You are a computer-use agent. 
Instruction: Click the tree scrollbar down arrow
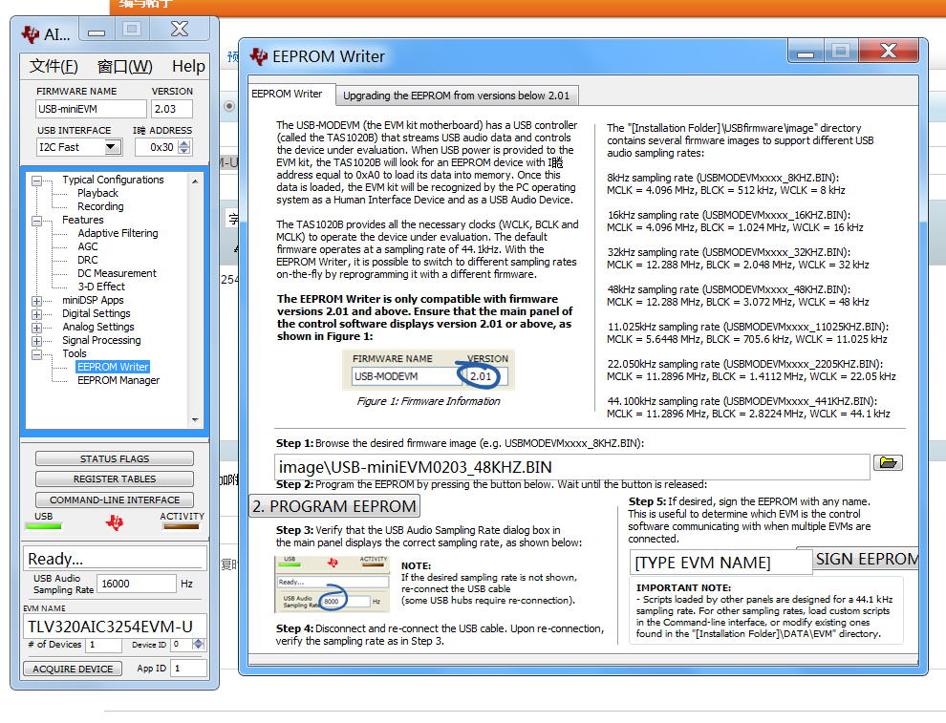(195, 419)
